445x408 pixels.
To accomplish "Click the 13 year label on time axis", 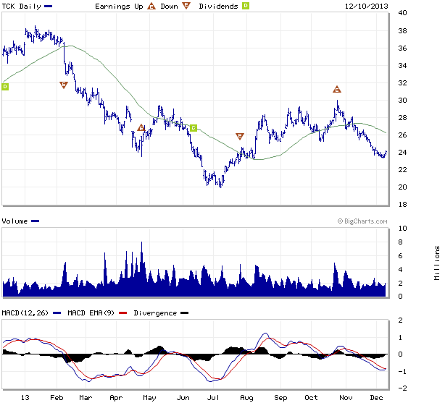I will [x=25, y=398].
